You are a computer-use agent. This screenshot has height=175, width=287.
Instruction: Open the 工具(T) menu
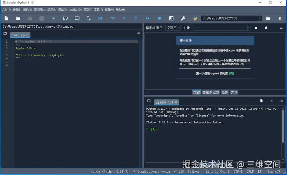tap(99, 10)
